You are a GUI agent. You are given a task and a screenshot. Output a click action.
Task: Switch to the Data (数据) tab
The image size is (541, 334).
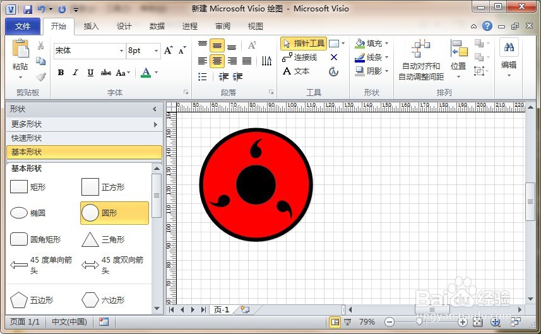pyautogui.click(x=157, y=27)
